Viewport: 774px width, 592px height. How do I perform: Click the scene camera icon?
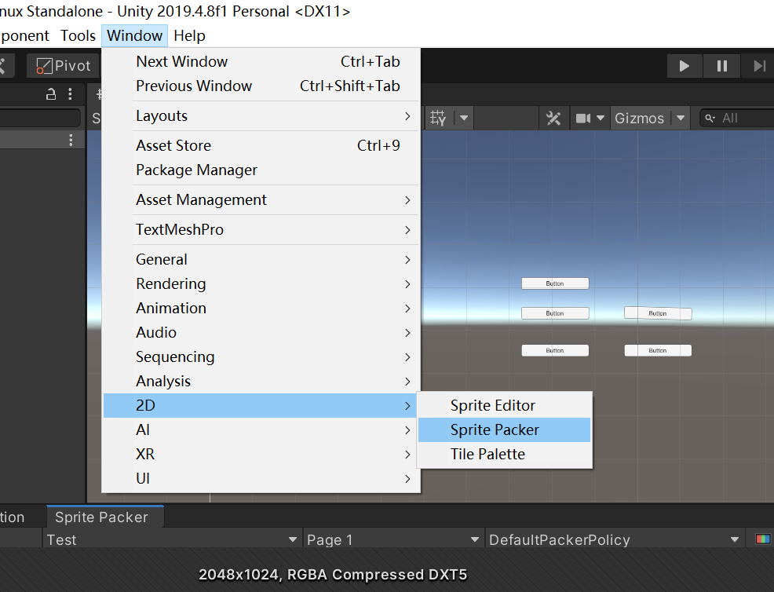point(583,118)
